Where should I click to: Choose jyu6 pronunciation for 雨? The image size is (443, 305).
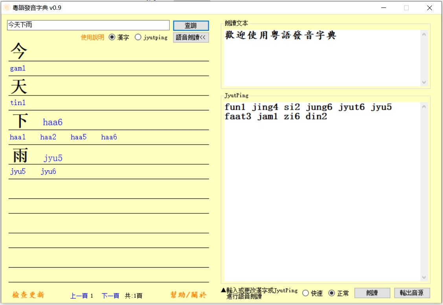[48, 171]
